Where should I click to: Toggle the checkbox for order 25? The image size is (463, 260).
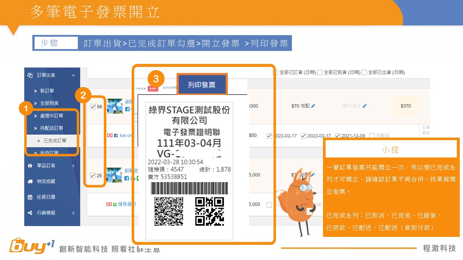point(93,175)
